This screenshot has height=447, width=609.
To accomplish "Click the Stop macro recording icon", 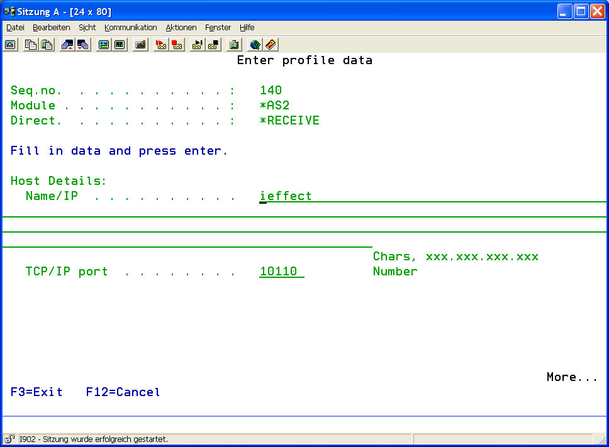I will pos(177,45).
